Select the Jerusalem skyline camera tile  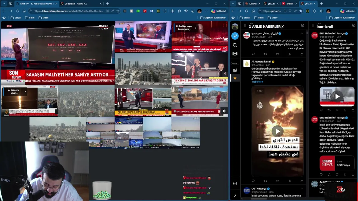(58, 129)
